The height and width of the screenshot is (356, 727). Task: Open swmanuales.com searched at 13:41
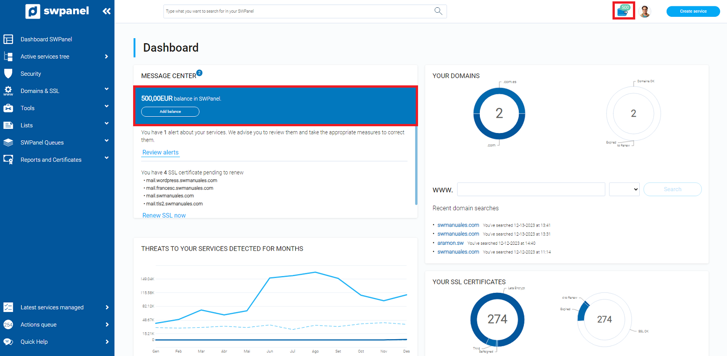pyautogui.click(x=458, y=225)
